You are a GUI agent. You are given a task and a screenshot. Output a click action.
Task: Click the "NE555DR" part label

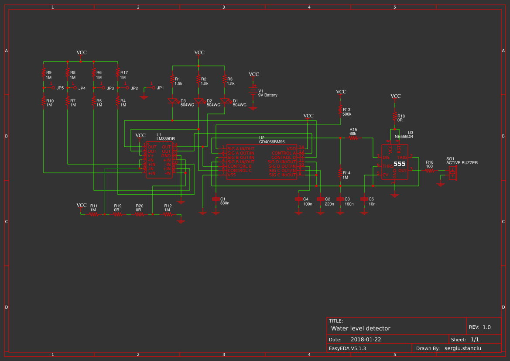404,137
